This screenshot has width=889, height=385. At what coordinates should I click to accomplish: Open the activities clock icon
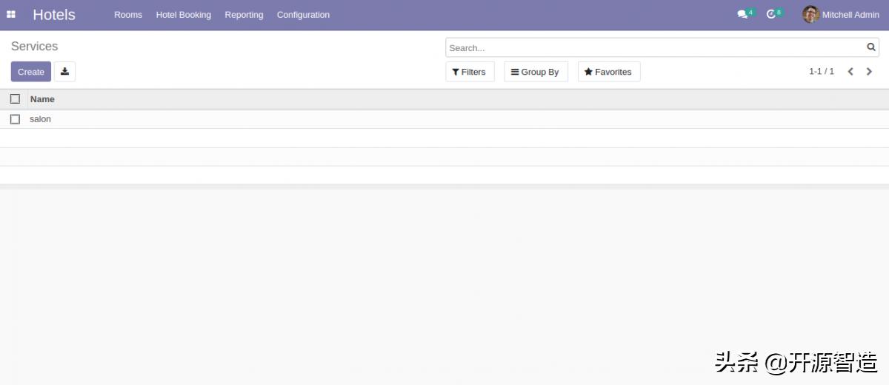coord(771,14)
